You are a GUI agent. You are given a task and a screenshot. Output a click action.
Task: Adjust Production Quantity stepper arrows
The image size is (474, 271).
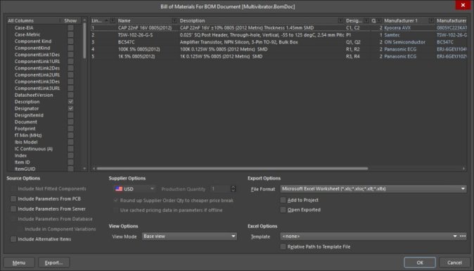click(x=233, y=189)
